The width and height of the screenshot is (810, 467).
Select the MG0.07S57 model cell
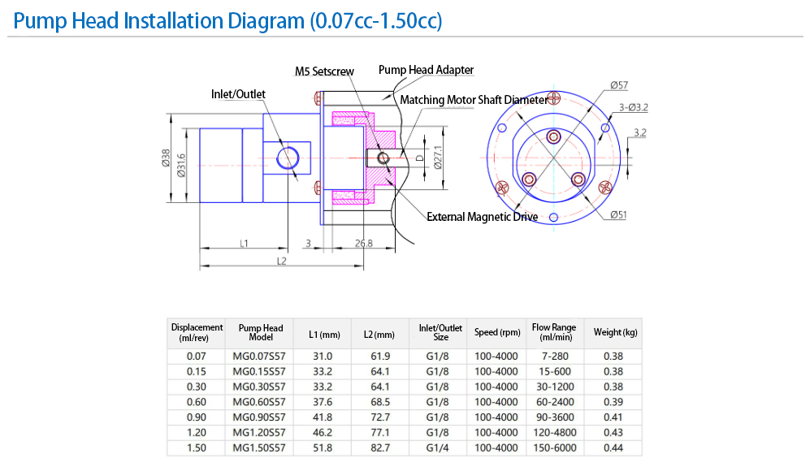pyautogui.click(x=259, y=356)
